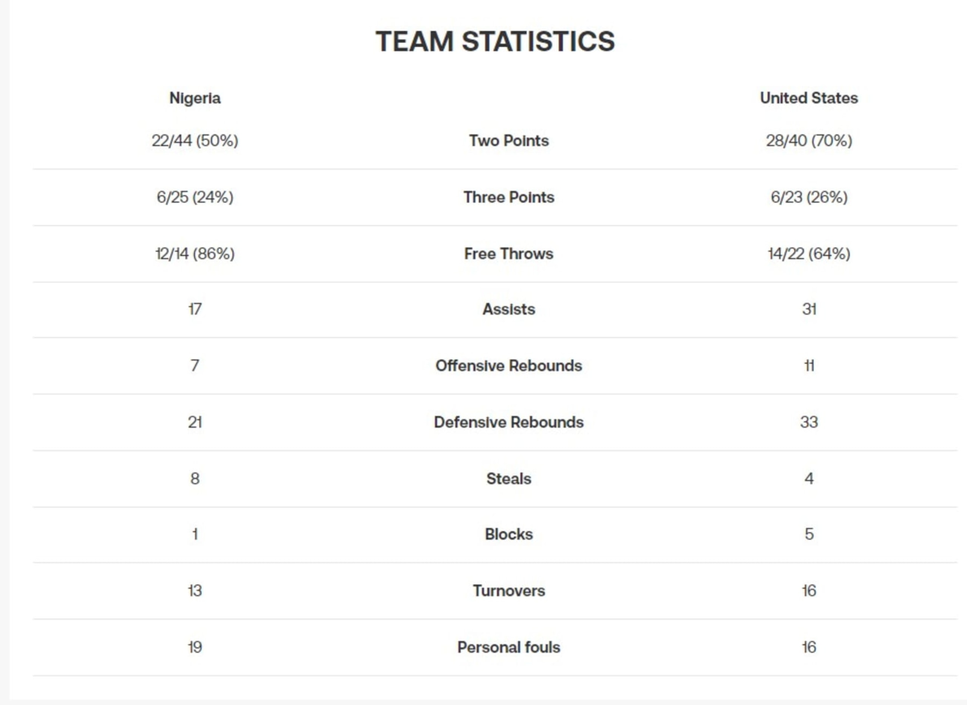Click the Three Points stat label
Viewport: 967px width, 705px height.
pos(509,197)
